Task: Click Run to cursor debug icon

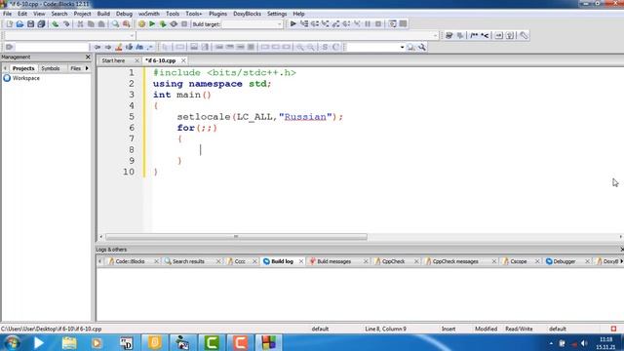Action: pyautogui.click(x=304, y=23)
